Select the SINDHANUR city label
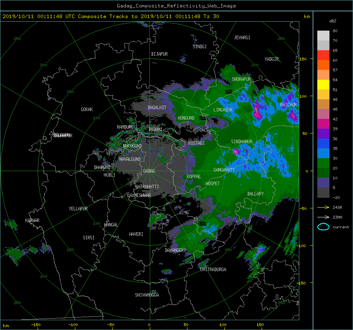Screen dimensions: 353x330 tap(242, 142)
